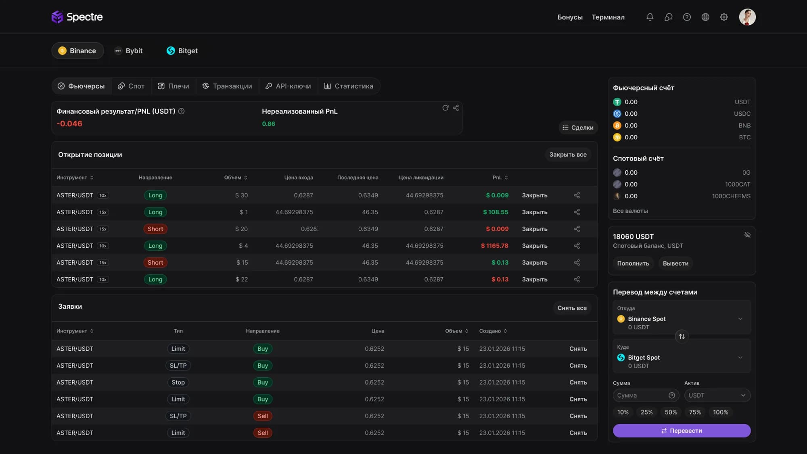807x454 pixels.
Task: Open the Все валюты link
Action: 630,211
